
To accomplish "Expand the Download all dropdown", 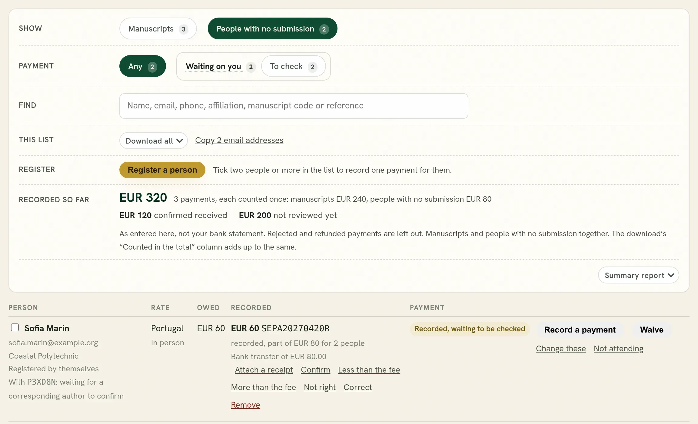I will (x=154, y=141).
